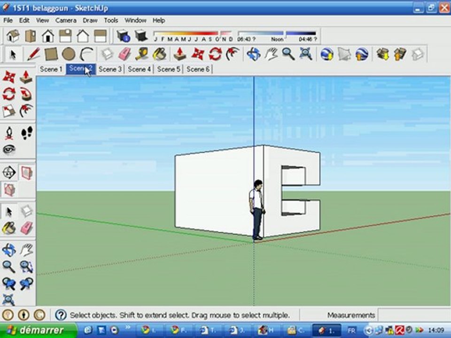
Task: Go to Previous camera view
Action: pyautogui.click(x=9, y=284)
